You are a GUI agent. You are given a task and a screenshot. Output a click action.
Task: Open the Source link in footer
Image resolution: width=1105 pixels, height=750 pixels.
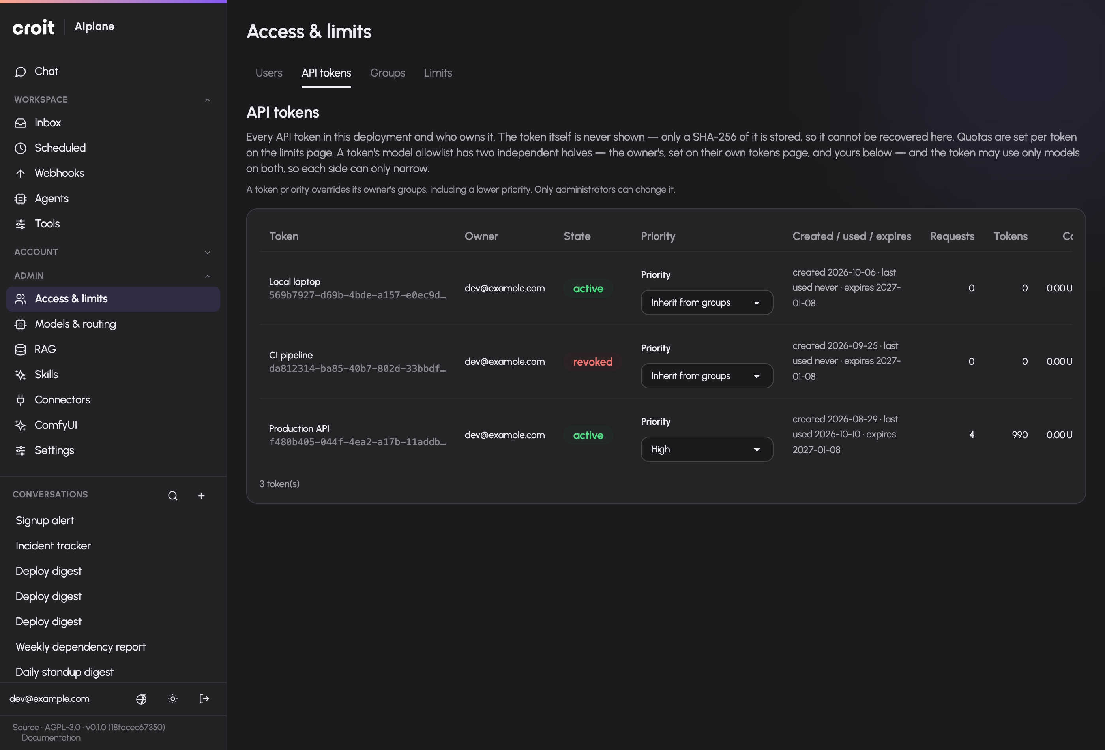coord(26,727)
